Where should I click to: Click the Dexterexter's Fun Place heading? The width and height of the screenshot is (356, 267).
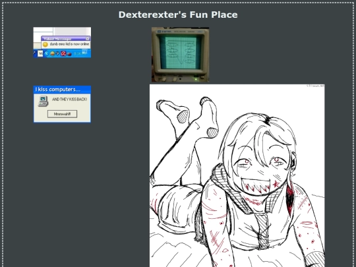(x=178, y=15)
